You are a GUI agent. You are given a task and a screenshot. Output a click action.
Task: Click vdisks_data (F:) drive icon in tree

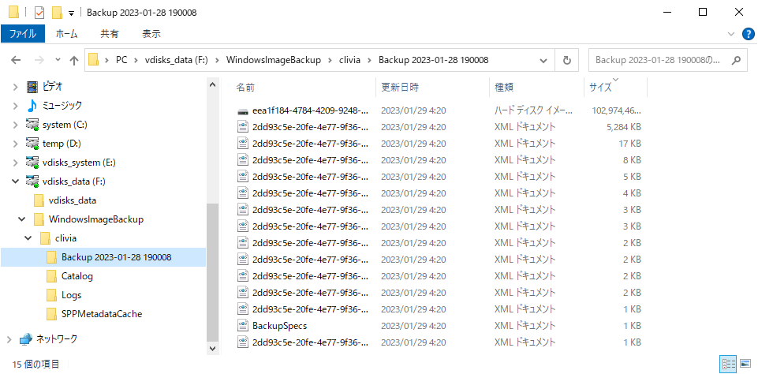coord(32,181)
